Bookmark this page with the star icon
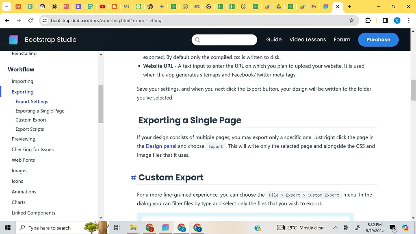416x234 pixels. coord(351,20)
